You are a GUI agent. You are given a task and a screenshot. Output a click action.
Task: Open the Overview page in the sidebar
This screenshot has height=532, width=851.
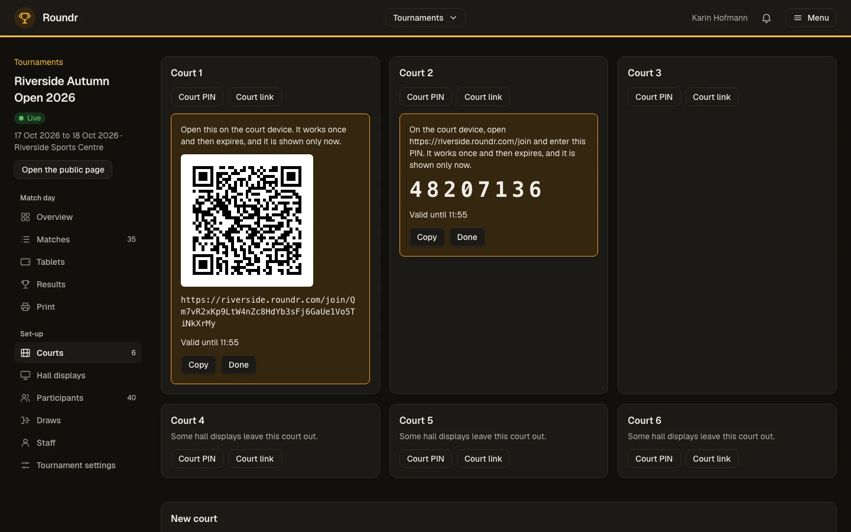78,217
